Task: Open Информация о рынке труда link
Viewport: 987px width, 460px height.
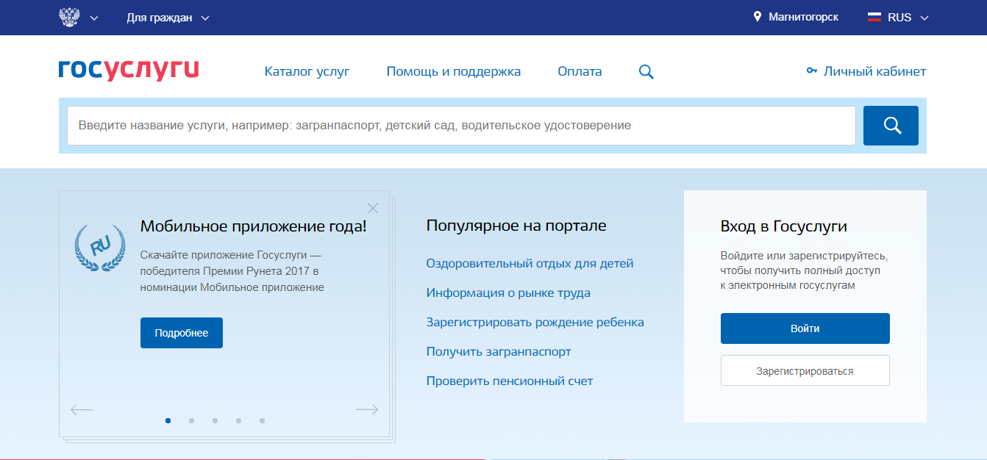Action: (508, 292)
